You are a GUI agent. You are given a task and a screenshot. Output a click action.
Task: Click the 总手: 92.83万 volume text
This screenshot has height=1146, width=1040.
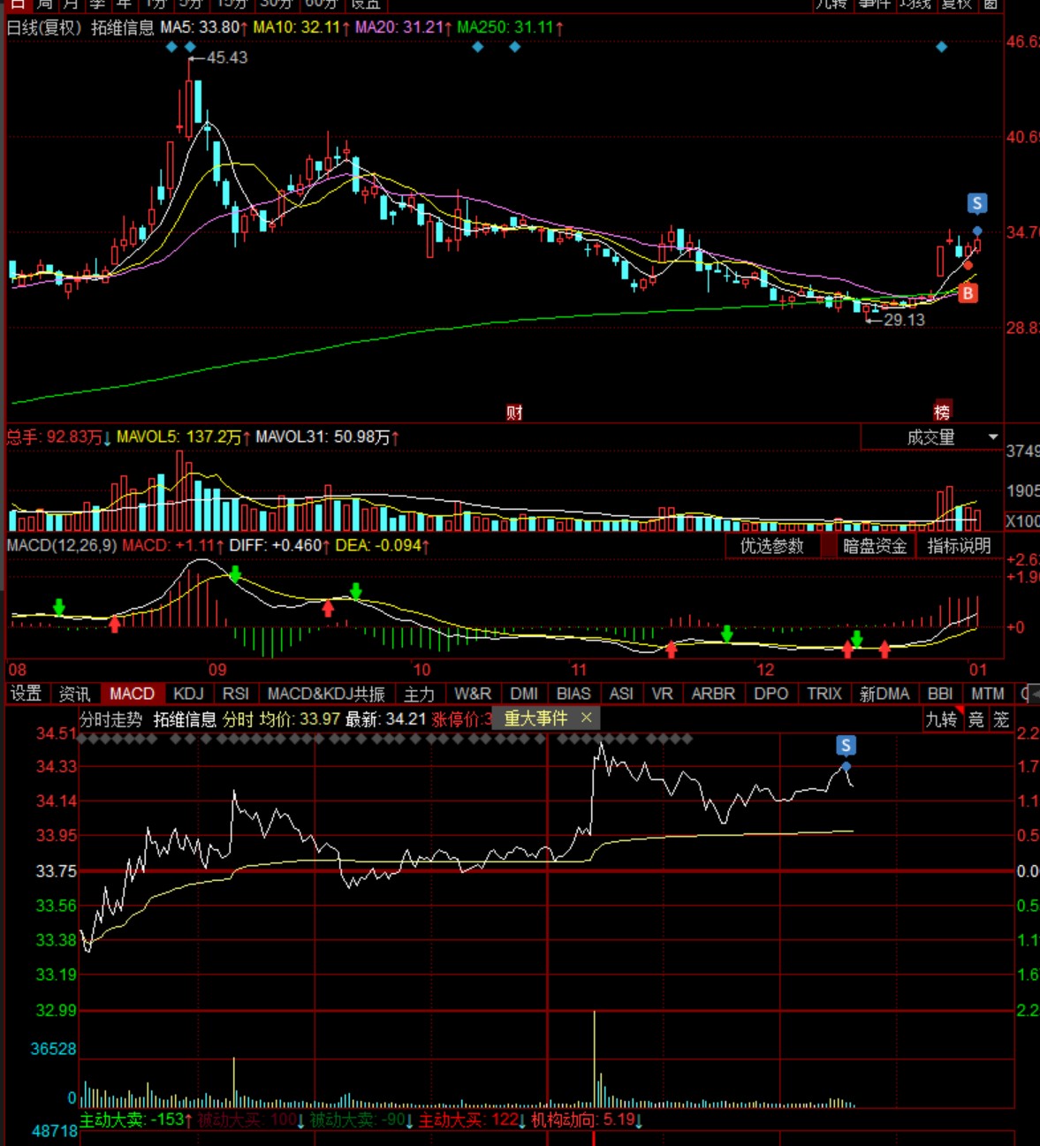[x=58, y=437]
